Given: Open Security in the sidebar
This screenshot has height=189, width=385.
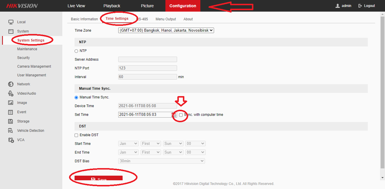Looking at the screenshot, I should pyautogui.click(x=24, y=58).
